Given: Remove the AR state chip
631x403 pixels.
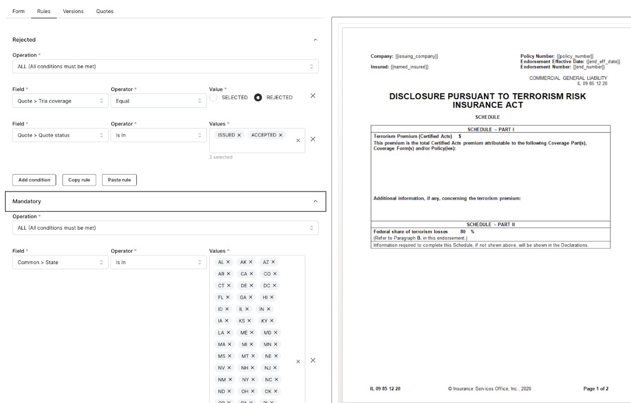Looking at the screenshot, I should point(228,274).
